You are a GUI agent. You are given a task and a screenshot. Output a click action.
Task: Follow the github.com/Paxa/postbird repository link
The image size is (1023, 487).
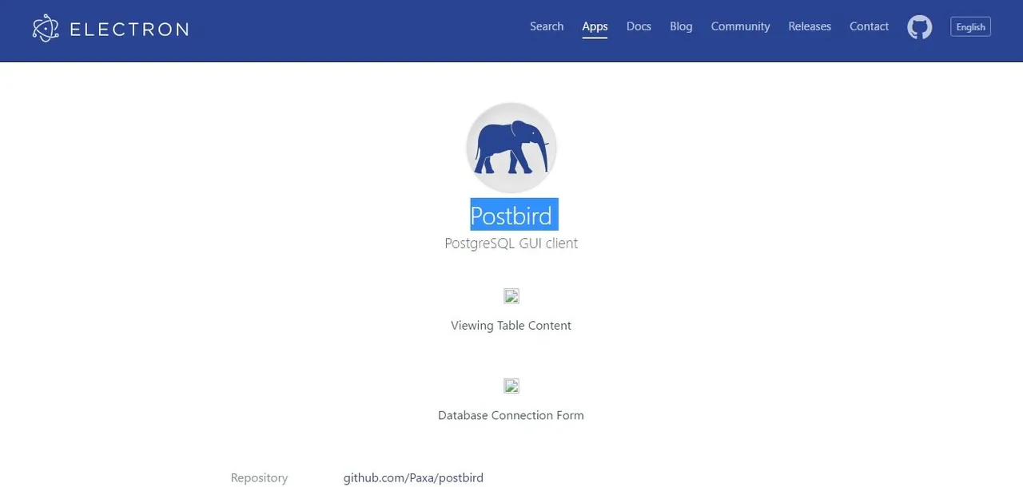(x=413, y=478)
